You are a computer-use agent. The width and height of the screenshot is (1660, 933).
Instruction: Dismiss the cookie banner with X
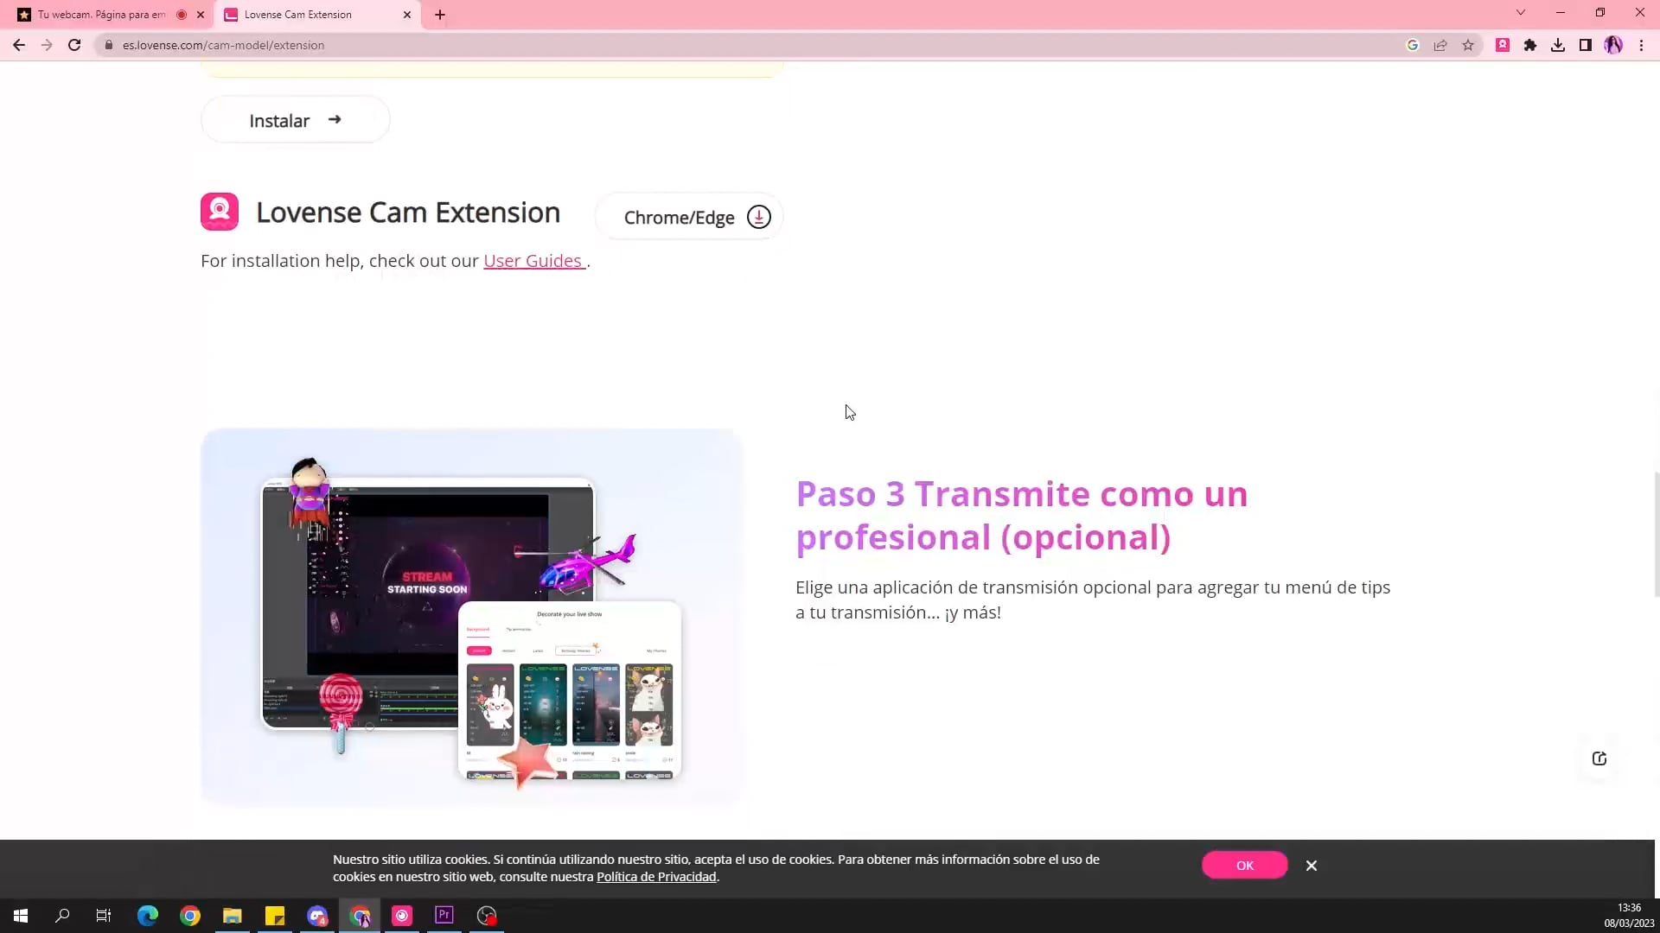pyautogui.click(x=1312, y=866)
